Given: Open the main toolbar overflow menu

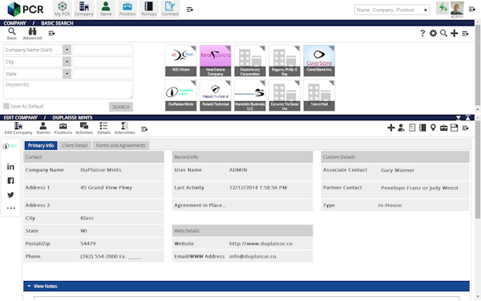Looking at the screenshot, I should 190,10.
